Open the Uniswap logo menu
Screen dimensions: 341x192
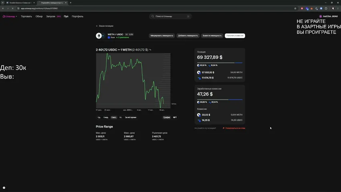(10, 16)
